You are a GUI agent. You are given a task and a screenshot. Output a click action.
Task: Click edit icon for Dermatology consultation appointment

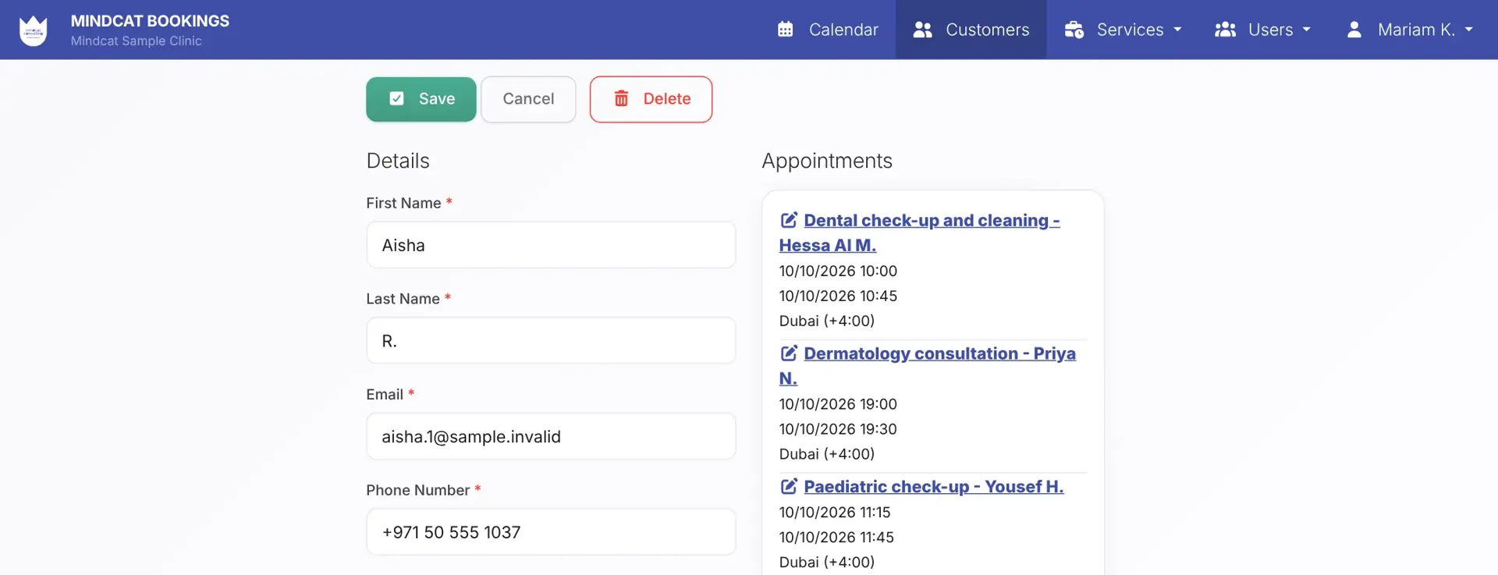point(789,353)
